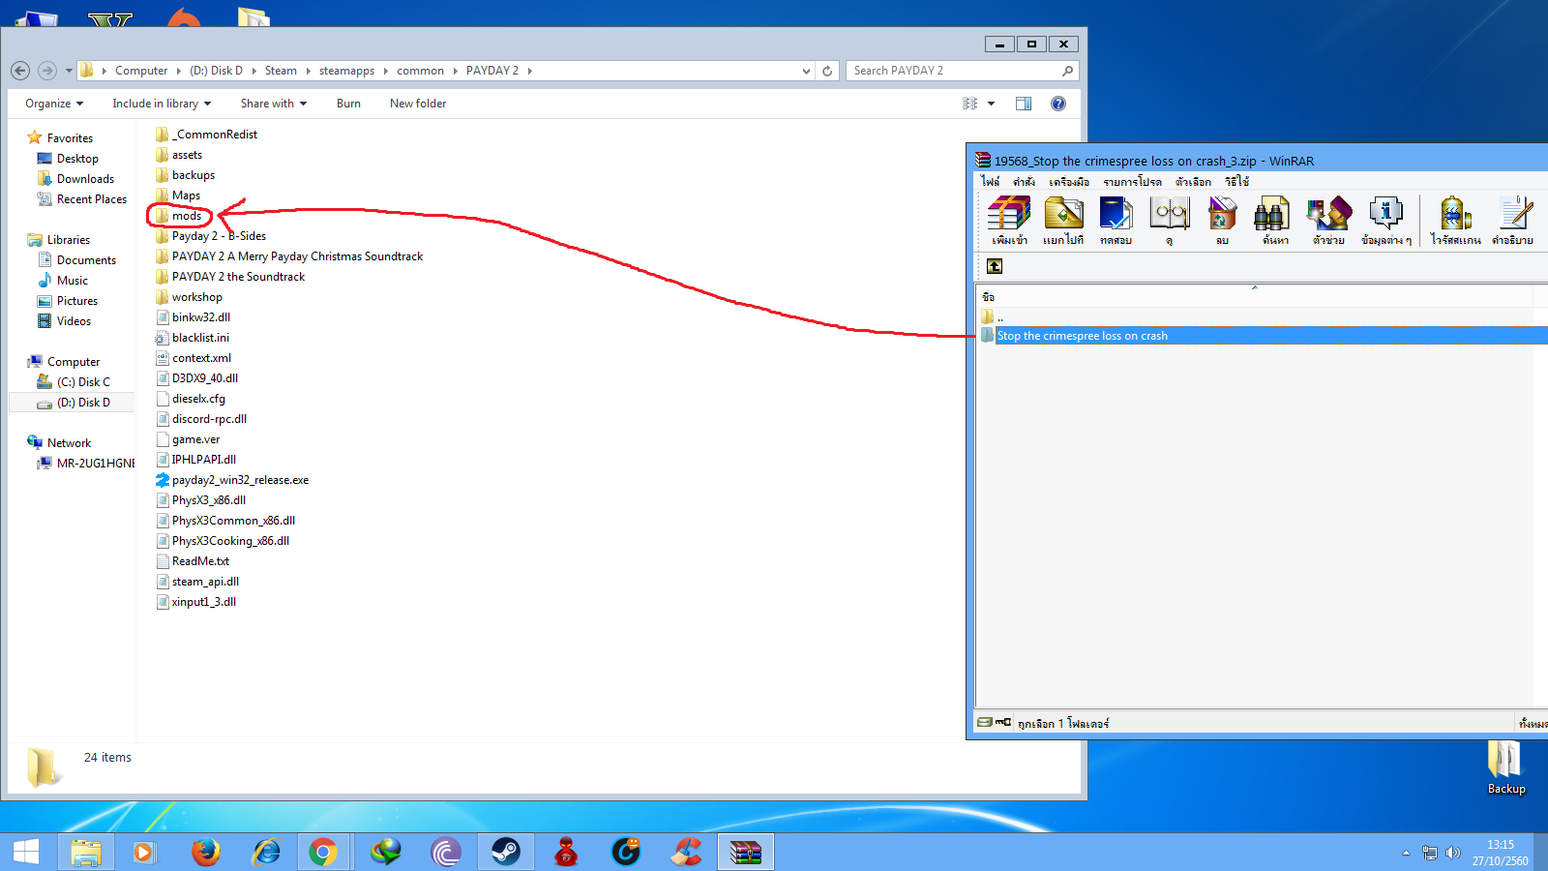Expand the breadcrumb arrow after Steam
The width and height of the screenshot is (1548, 871).
coord(308,71)
